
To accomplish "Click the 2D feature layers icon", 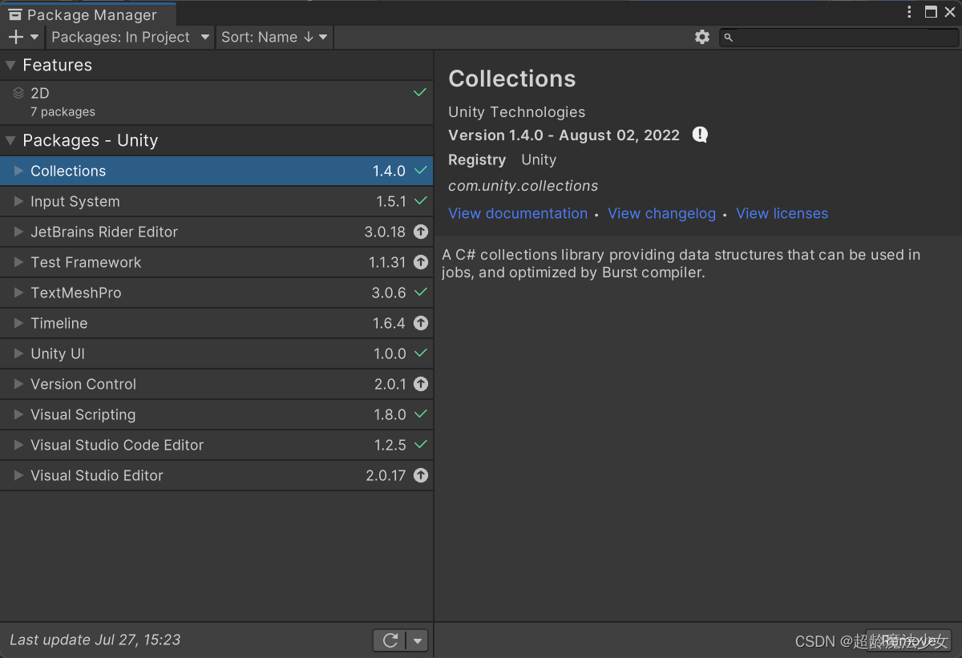I will click(x=18, y=93).
